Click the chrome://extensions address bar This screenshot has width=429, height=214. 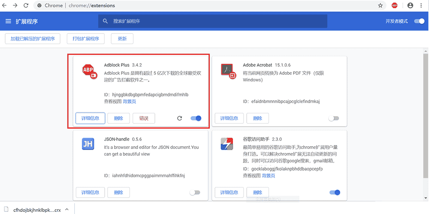[209, 6]
